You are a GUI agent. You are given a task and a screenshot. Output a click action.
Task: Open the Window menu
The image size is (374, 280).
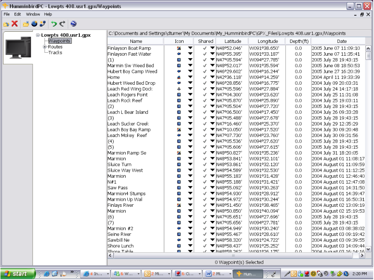coord(33,14)
